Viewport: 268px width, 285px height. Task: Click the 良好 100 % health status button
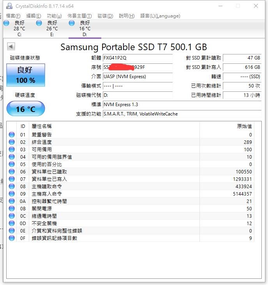coord(26,75)
